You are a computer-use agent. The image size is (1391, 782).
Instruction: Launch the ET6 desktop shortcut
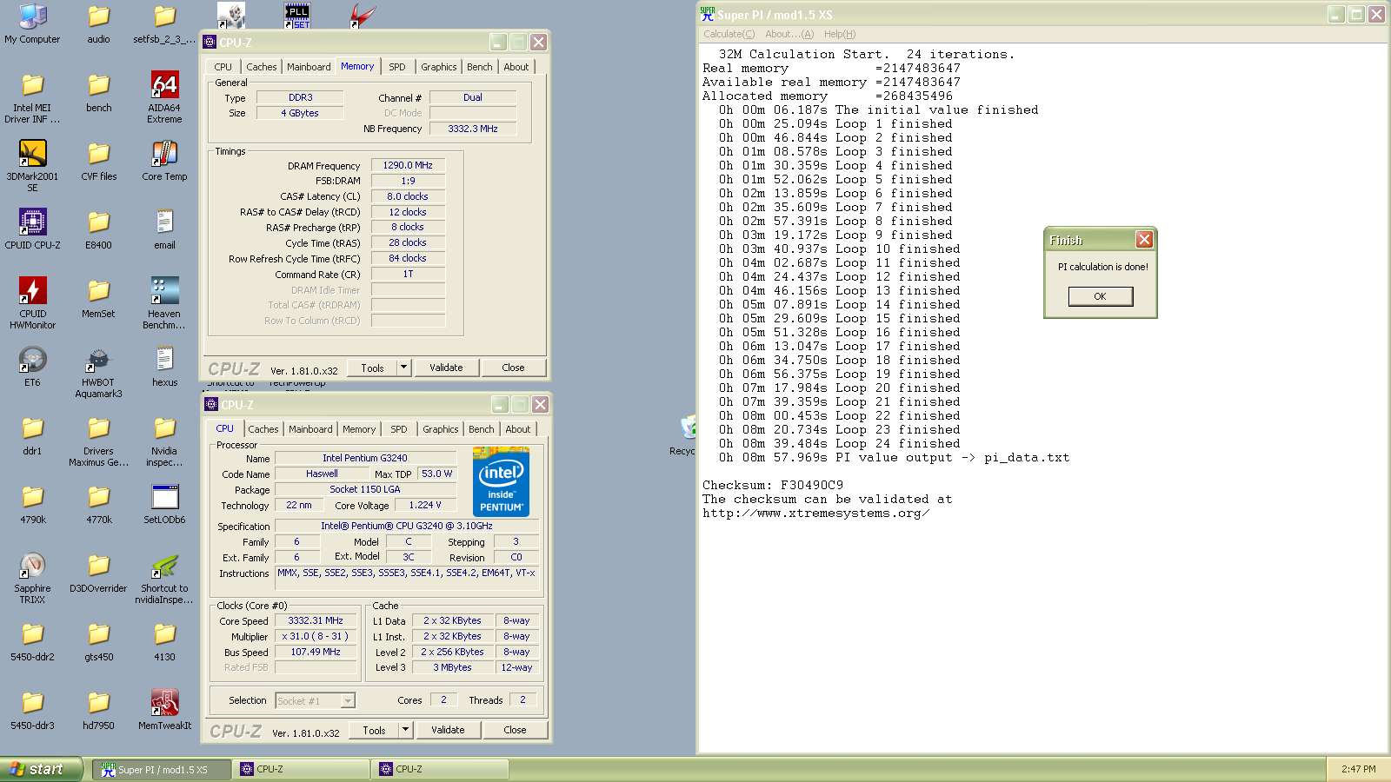tap(32, 366)
